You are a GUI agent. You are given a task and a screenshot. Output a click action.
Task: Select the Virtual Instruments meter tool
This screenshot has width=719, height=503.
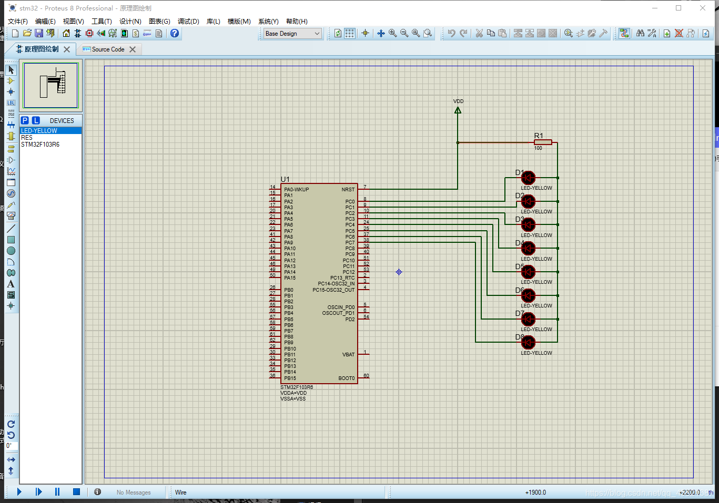click(11, 215)
